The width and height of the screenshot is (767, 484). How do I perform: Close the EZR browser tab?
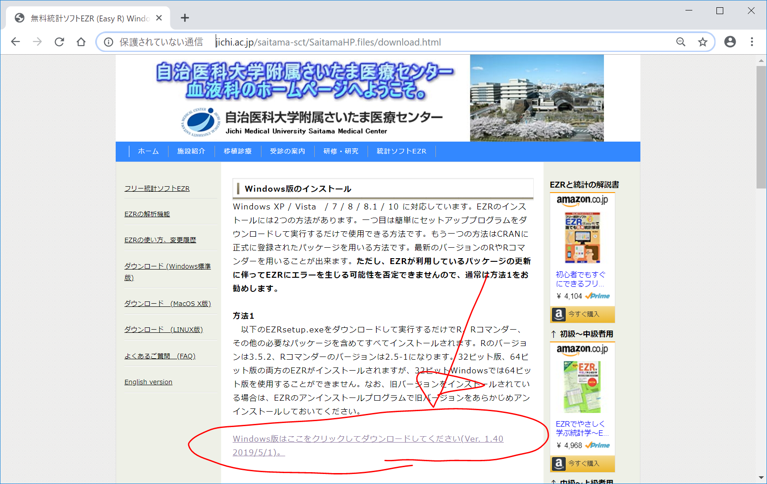click(x=159, y=18)
